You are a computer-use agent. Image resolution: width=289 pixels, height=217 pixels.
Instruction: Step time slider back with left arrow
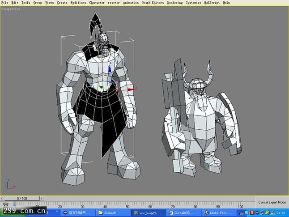(2, 198)
